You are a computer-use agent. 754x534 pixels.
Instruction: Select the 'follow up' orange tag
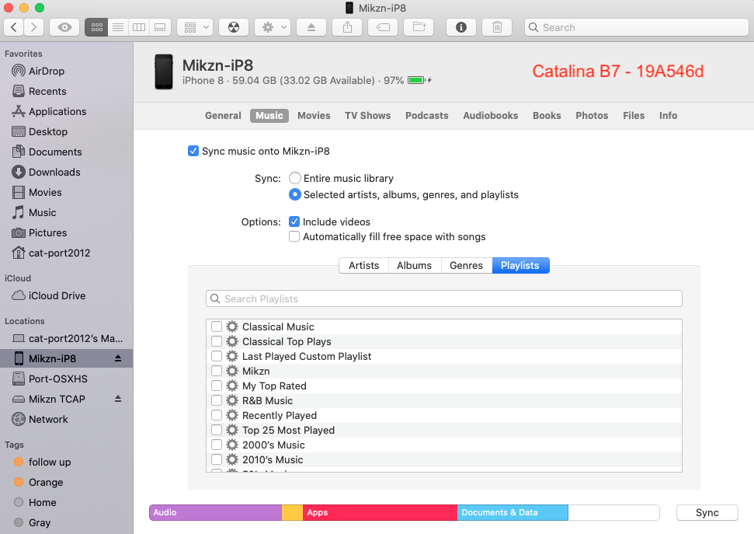click(x=50, y=462)
